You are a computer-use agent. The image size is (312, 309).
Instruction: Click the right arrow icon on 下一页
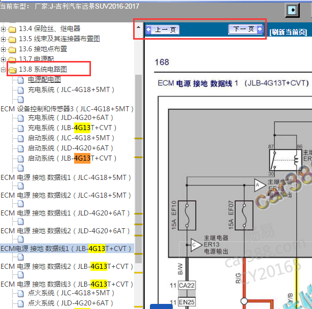coord(260,29)
